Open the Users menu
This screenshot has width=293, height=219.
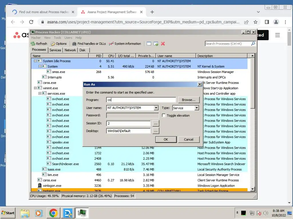tap(68, 38)
